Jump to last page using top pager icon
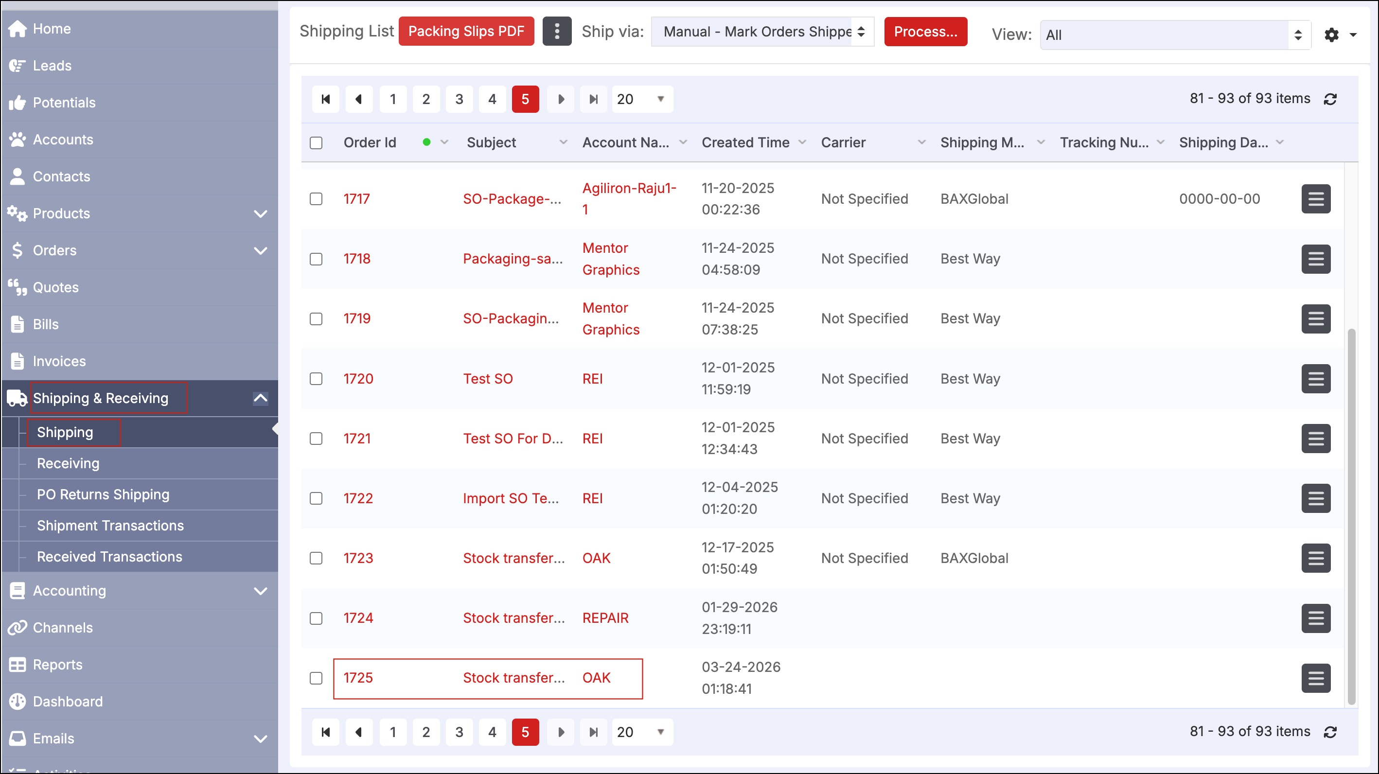Screen dimensions: 1379x774 [x=593, y=99]
